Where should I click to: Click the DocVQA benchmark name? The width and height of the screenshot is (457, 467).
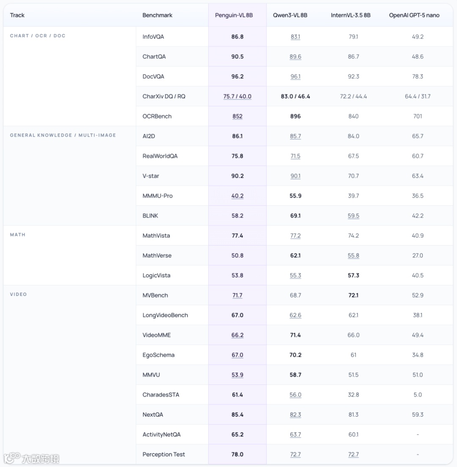[153, 77]
